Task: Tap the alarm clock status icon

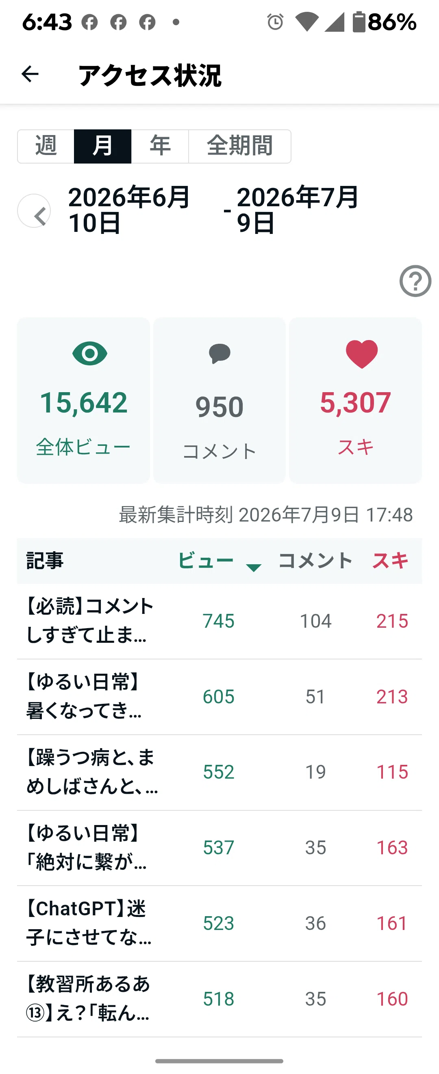Action: pyautogui.click(x=275, y=22)
